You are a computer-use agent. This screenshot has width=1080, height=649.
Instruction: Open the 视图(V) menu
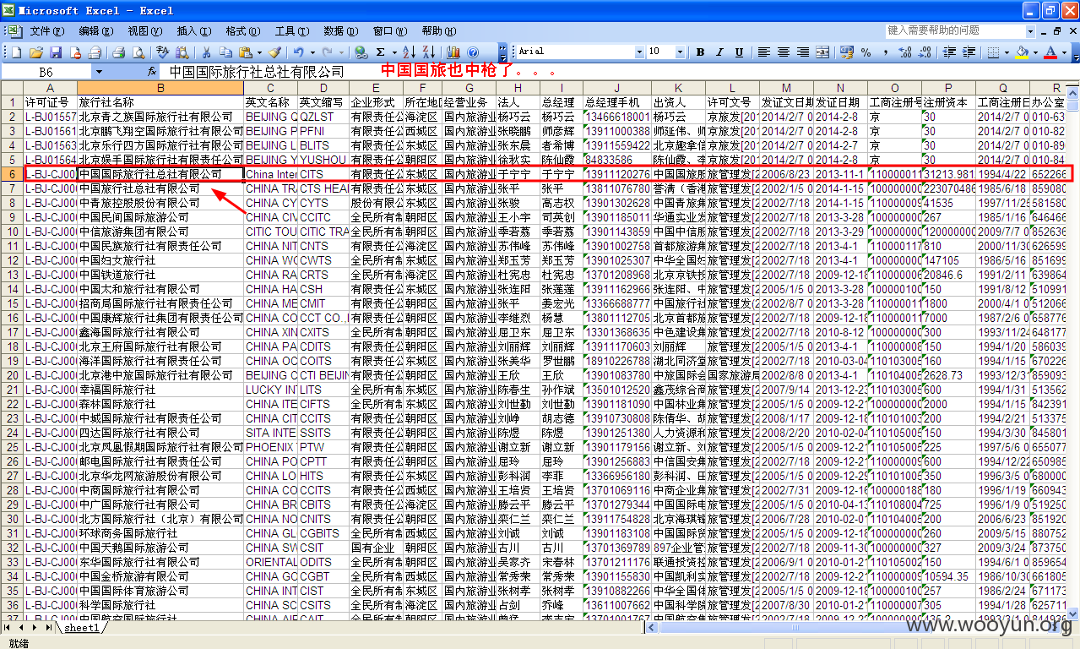click(144, 30)
